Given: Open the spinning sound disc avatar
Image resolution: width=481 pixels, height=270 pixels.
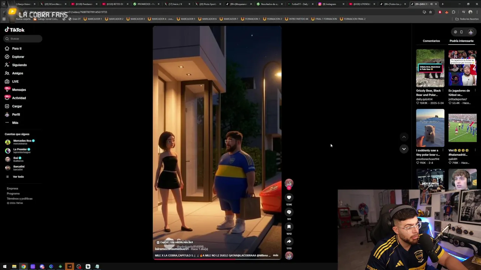Looking at the screenshot, I should tap(289, 256).
